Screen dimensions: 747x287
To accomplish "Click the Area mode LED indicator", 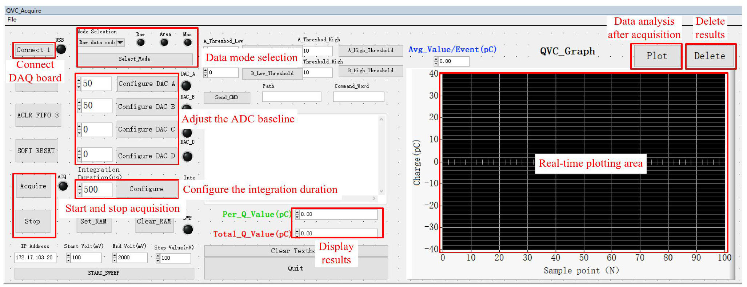I will coord(164,43).
